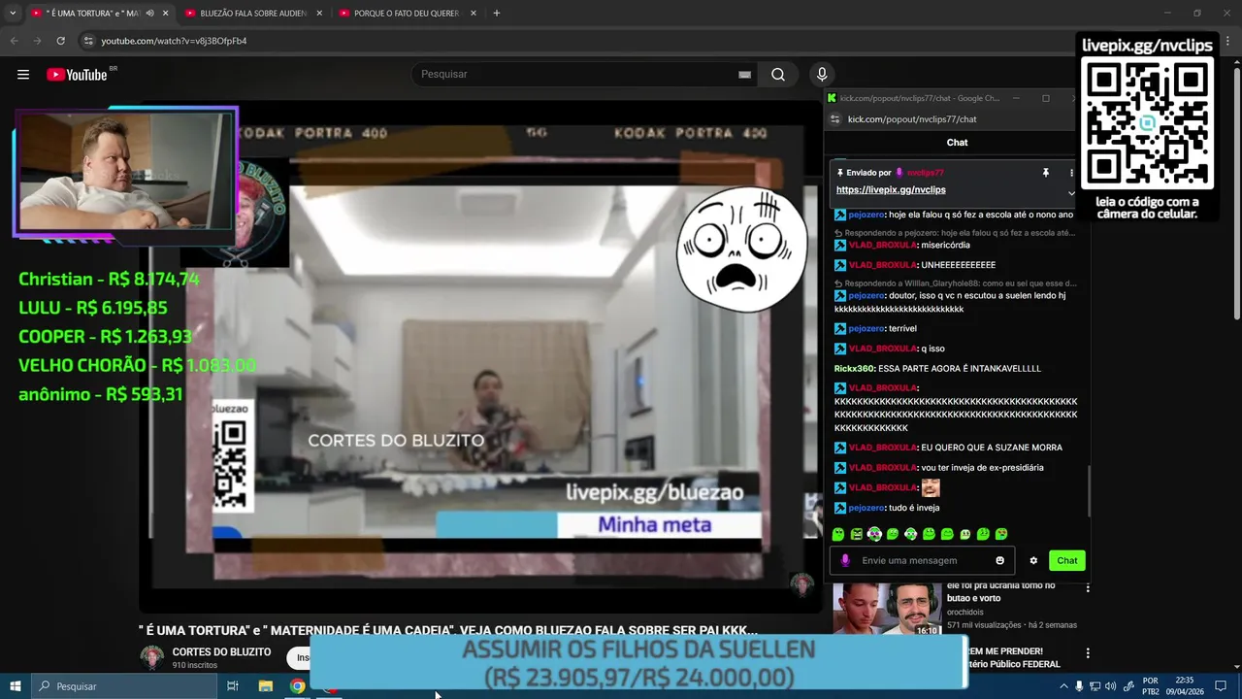Open the 'butao e vorto' video title

(1000, 592)
